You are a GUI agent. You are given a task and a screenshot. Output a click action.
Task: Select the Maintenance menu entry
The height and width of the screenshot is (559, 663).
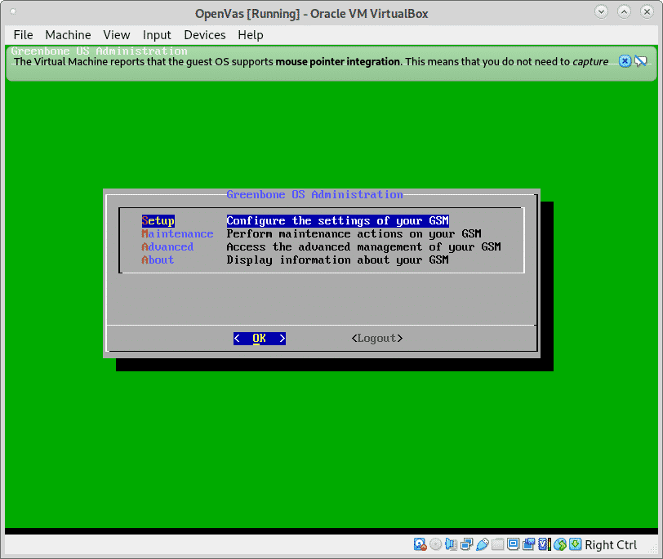[x=177, y=233]
